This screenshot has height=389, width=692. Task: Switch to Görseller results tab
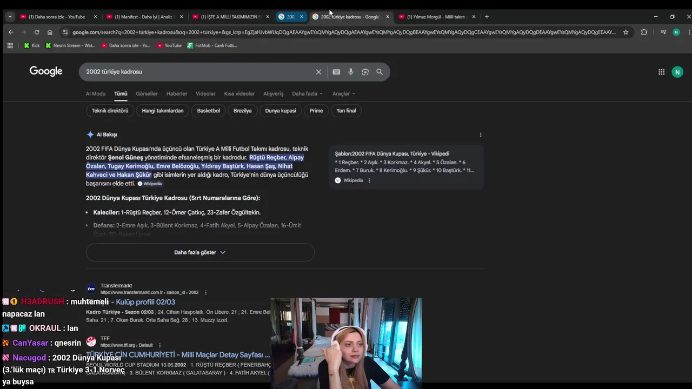pyautogui.click(x=147, y=93)
